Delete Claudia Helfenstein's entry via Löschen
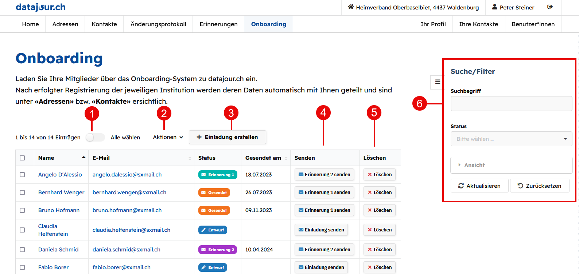579x274 pixels. pyautogui.click(x=380, y=230)
